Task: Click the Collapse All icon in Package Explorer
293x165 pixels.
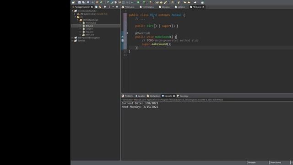Action: [96, 7]
